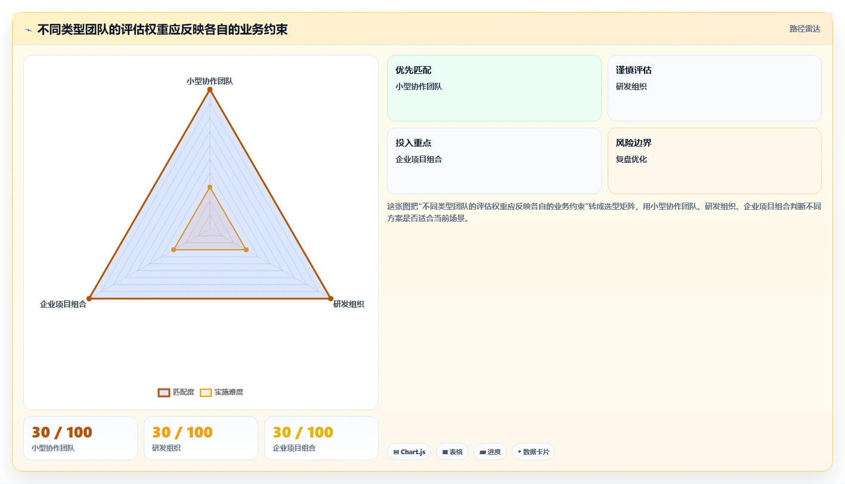Click the 30 / 100 研发组织 stat card
The height and width of the screenshot is (484, 845).
coord(201,438)
